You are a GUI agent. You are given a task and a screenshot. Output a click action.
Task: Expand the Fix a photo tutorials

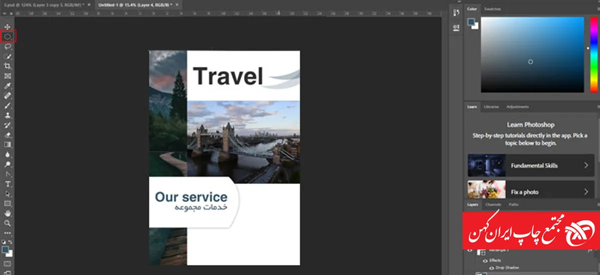click(586, 191)
